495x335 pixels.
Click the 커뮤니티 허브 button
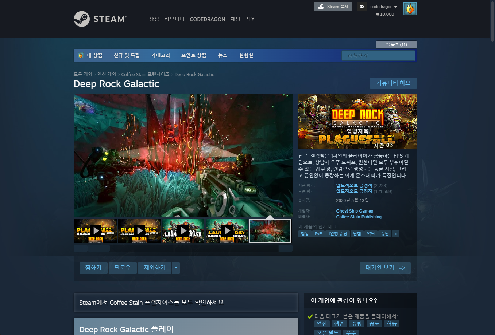(x=393, y=83)
